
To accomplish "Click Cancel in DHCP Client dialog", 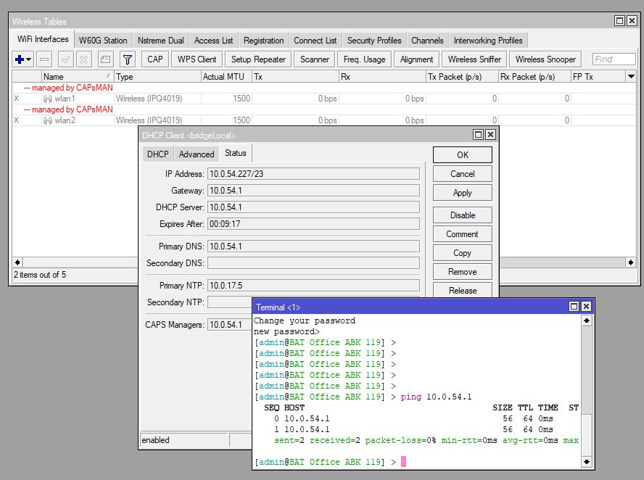I will 463,174.
